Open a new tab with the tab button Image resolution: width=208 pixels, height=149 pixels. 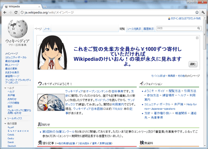pyautogui.click(x=45, y=7)
